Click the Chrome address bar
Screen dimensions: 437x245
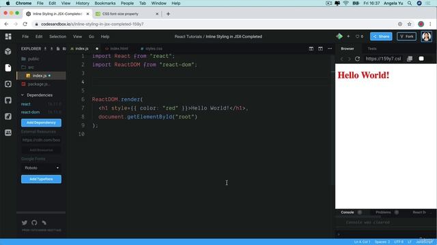click(214, 24)
